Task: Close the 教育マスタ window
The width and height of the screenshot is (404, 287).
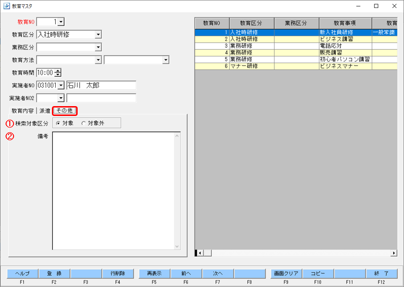Action: [x=394, y=6]
